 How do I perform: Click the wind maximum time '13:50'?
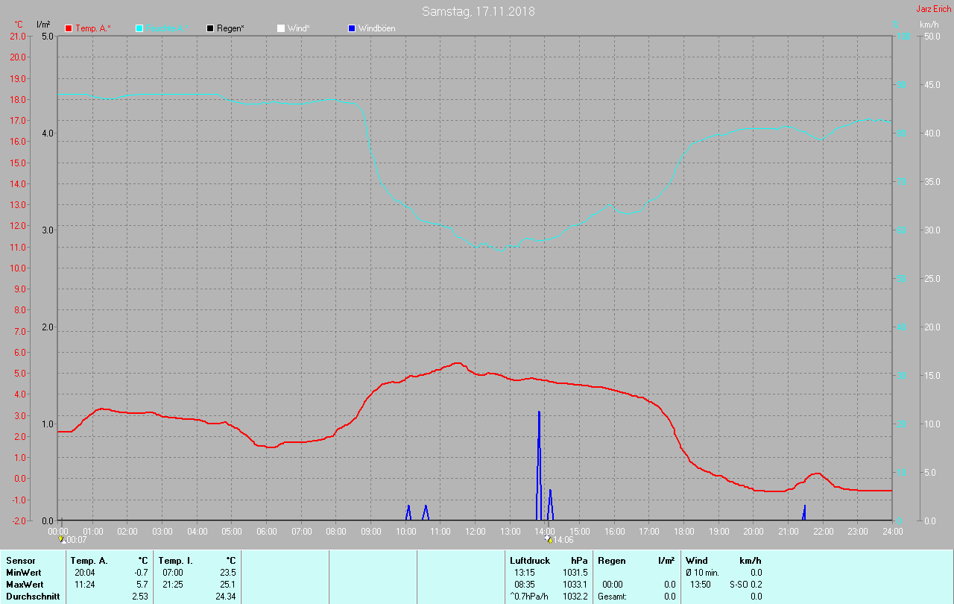(701, 584)
